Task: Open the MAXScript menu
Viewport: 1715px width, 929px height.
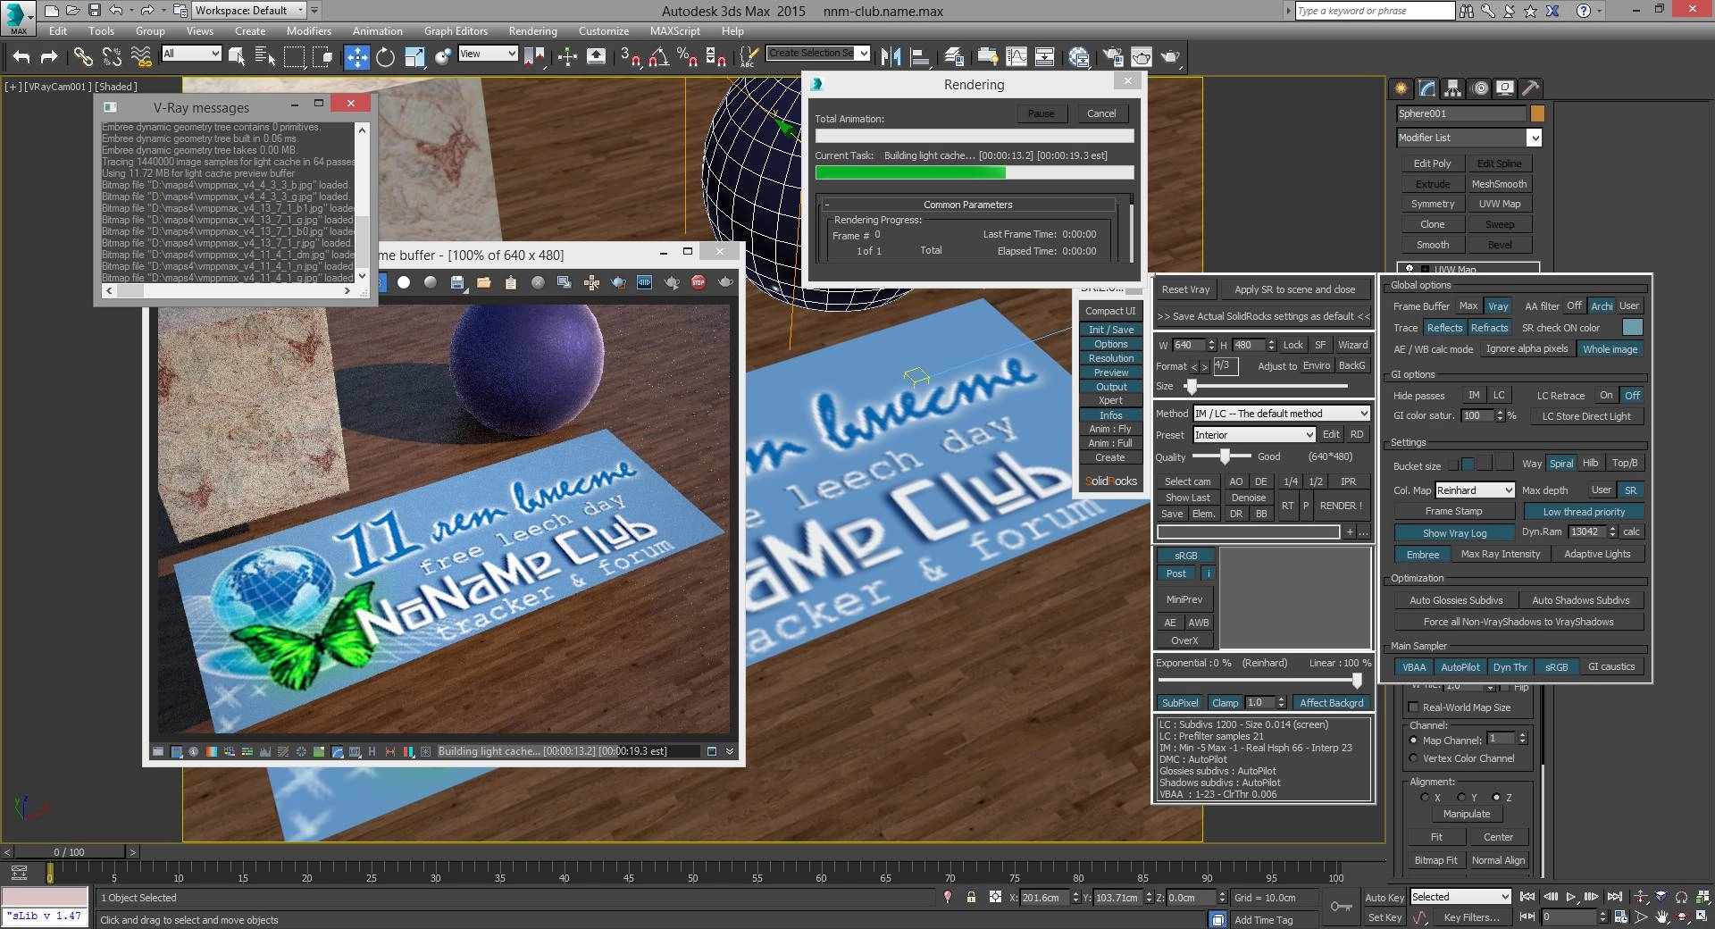Action: 675,30
